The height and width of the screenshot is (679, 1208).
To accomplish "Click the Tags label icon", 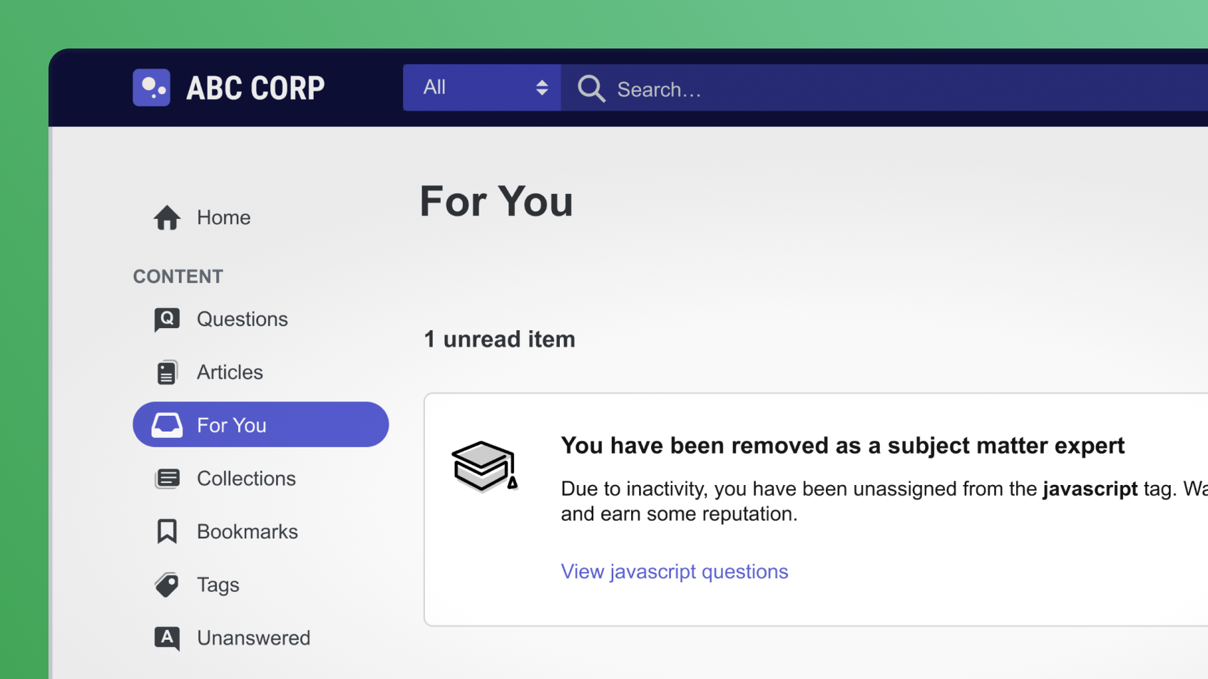I will pos(167,585).
